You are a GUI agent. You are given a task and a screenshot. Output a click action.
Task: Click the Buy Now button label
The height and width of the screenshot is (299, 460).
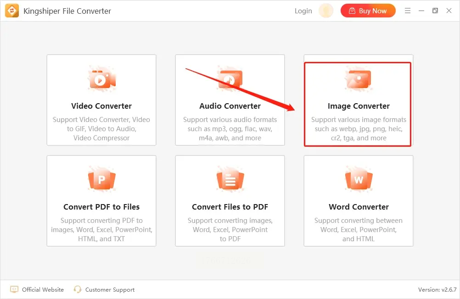373,11
